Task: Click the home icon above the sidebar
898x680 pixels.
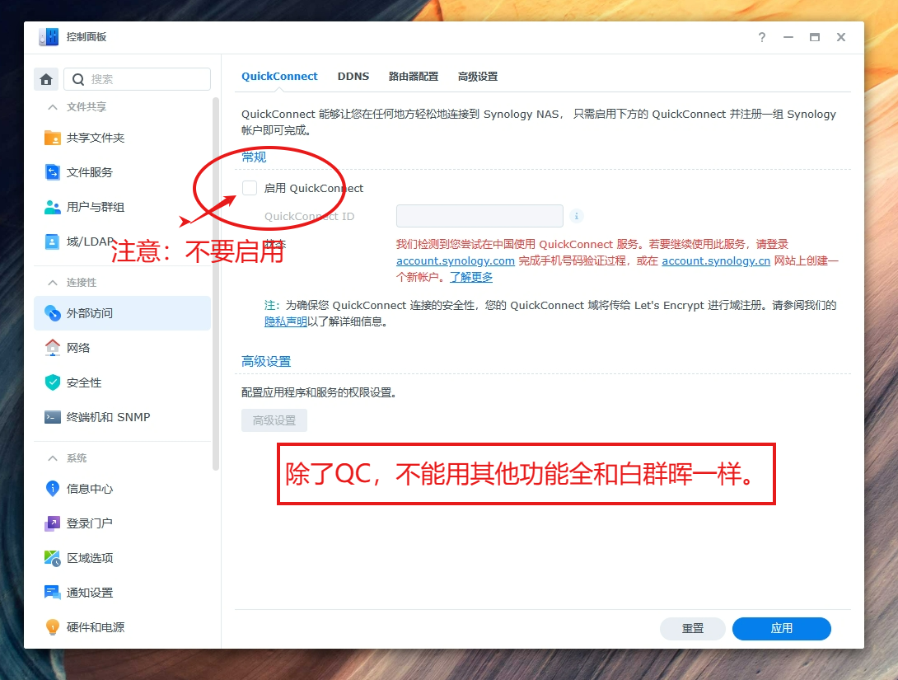Action: pyautogui.click(x=46, y=78)
